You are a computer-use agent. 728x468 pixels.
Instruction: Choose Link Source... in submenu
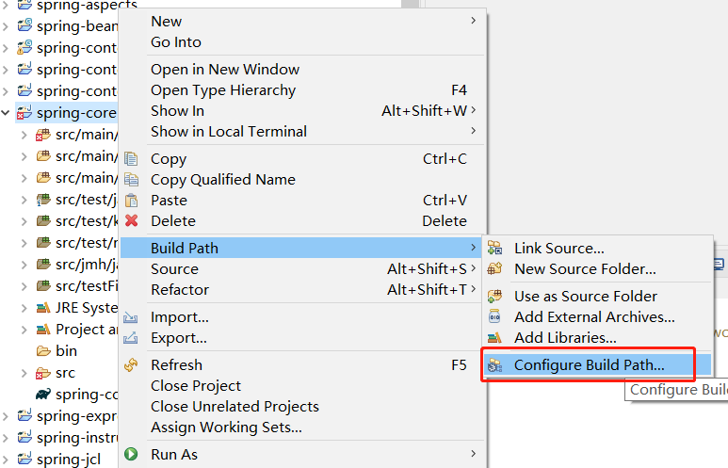[597, 248]
